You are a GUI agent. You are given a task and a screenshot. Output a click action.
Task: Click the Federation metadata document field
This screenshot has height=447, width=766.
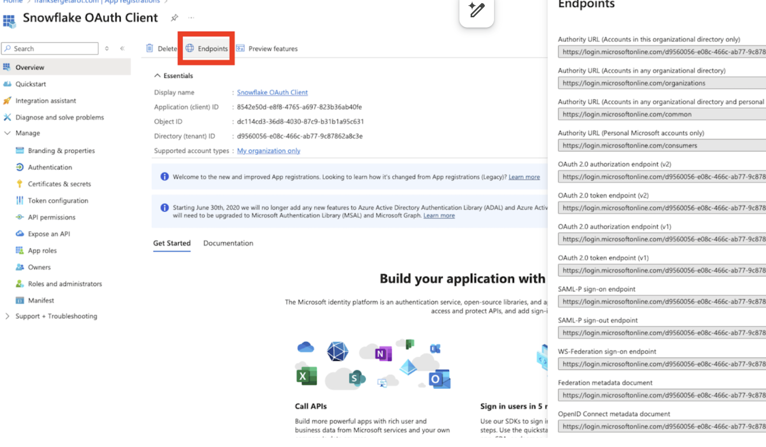(x=662, y=395)
